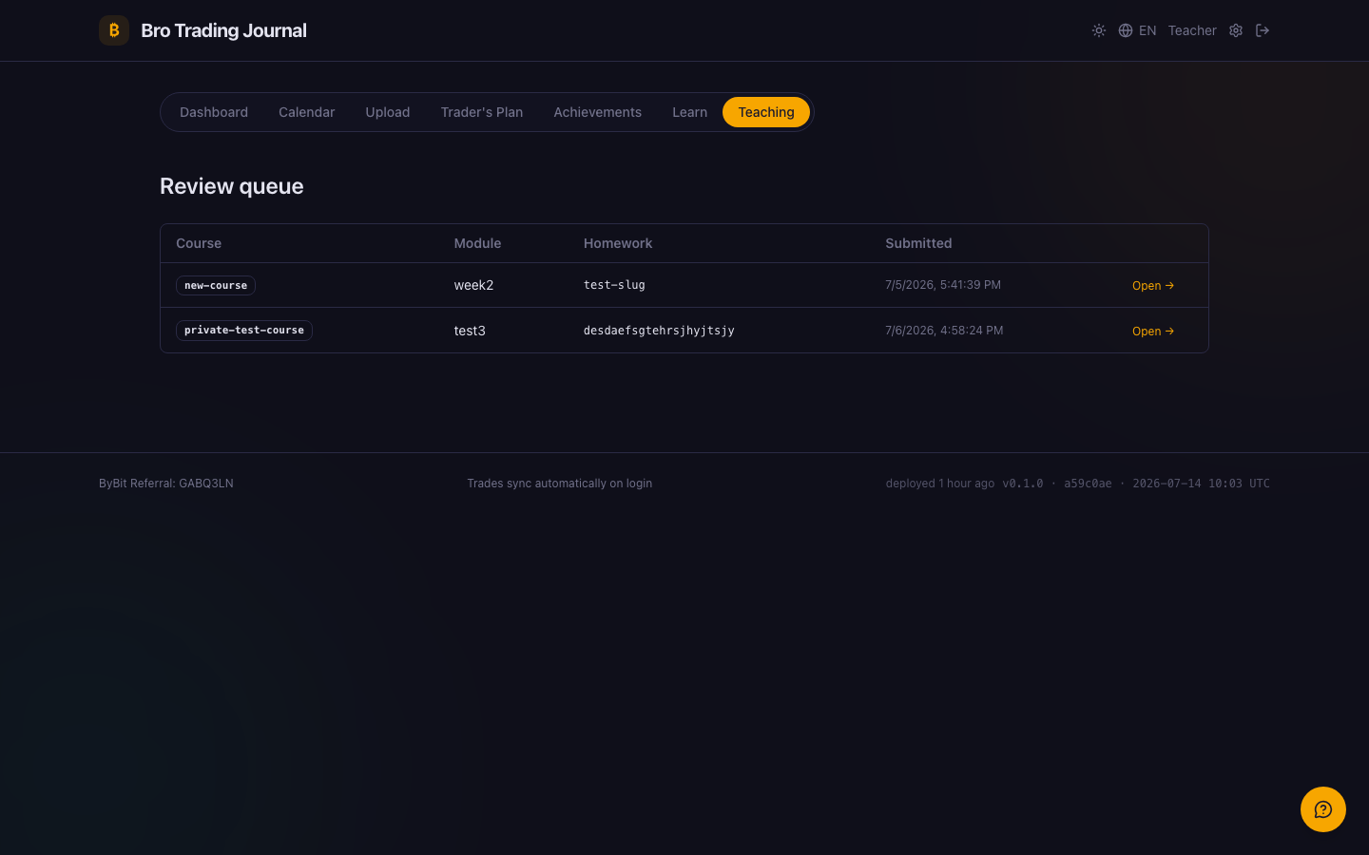Click the test3 module cell
This screenshot has height=855, width=1369.
click(x=470, y=331)
